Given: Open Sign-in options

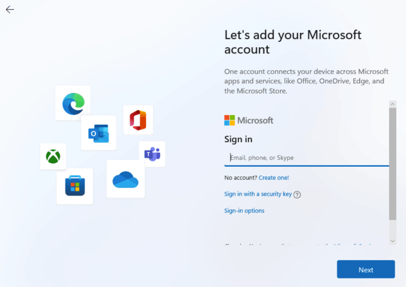Looking at the screenshot, I should click(244, 210).
